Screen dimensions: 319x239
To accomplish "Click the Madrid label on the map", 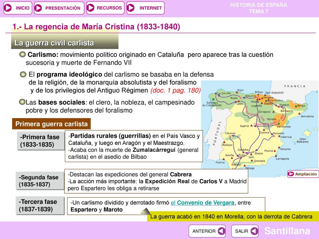I will tap(244, 126).
